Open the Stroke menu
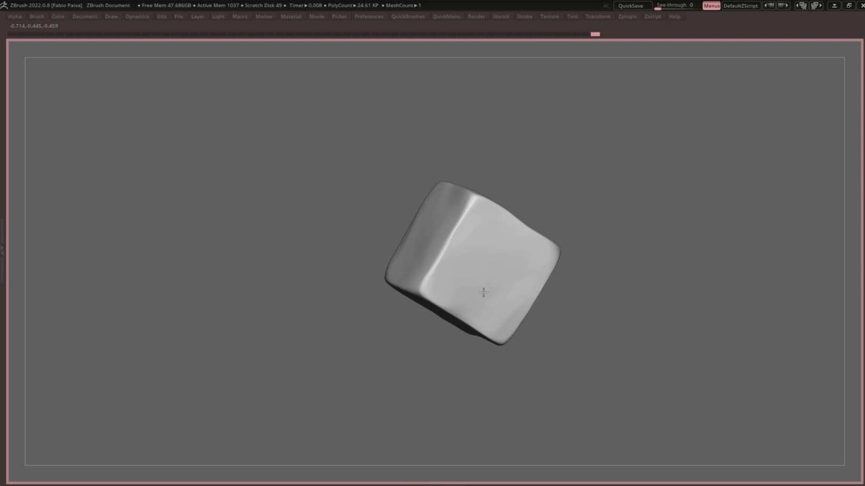The height and width of the screenshot is (486, 865). tap(524, 16)
